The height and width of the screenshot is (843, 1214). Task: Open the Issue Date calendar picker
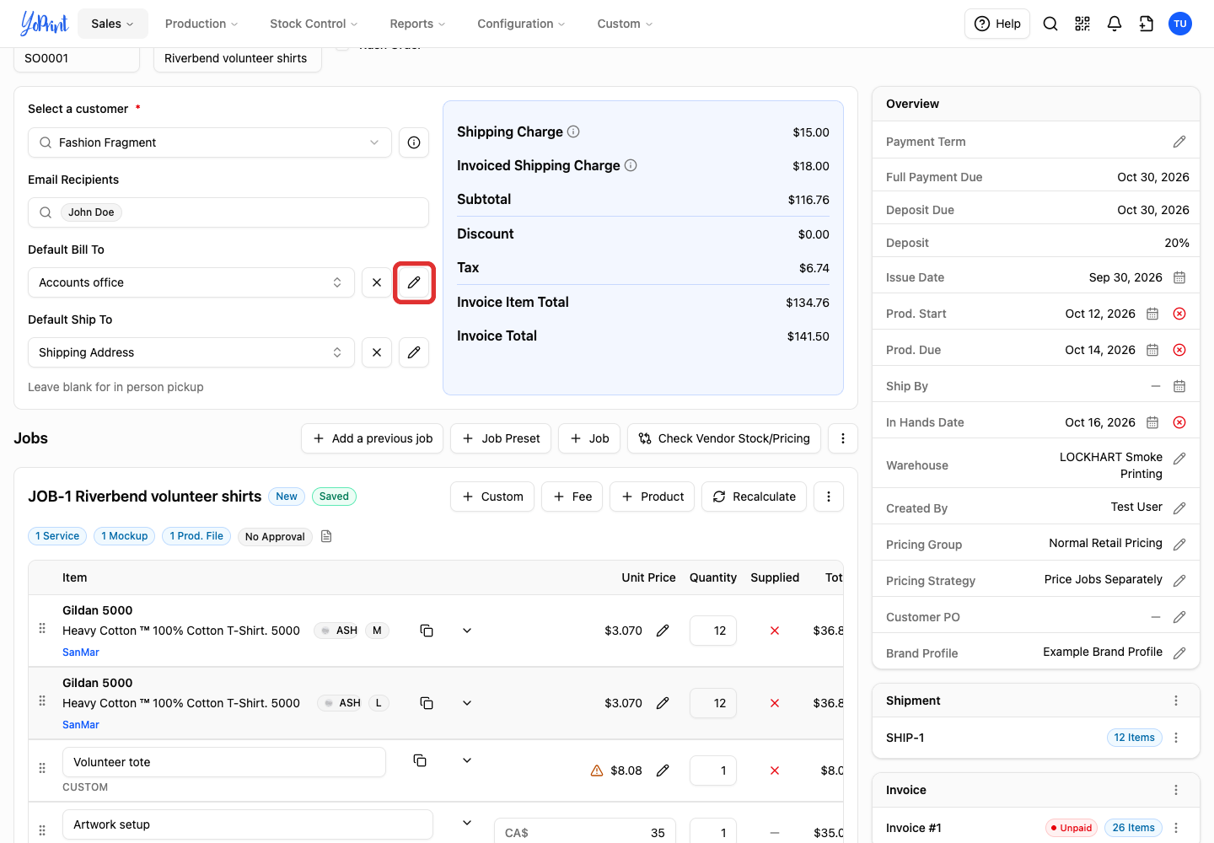coord(1179,277)
